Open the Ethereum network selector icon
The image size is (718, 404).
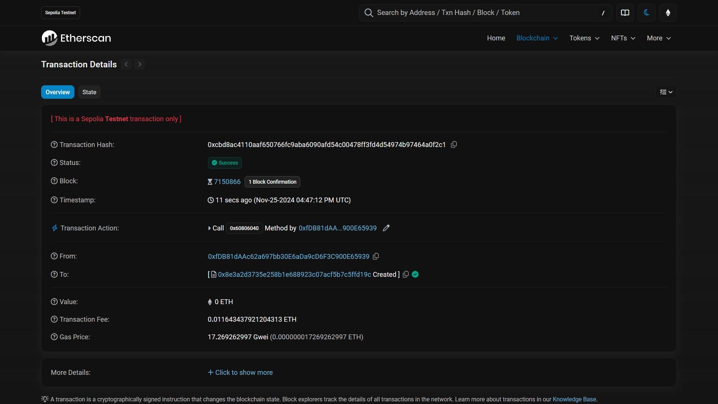[668, 13]
